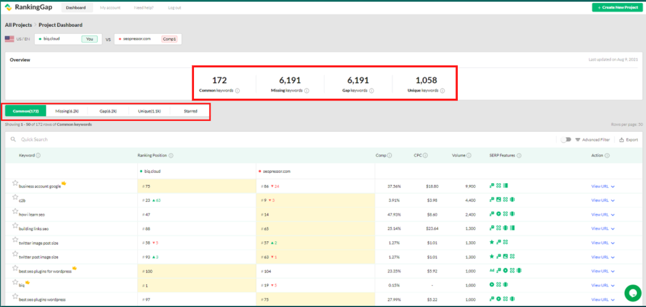Go back to All Projects breadcrumb
Image resolution: width=646 pixels, height=307 pixels.
tap(18, 25)
